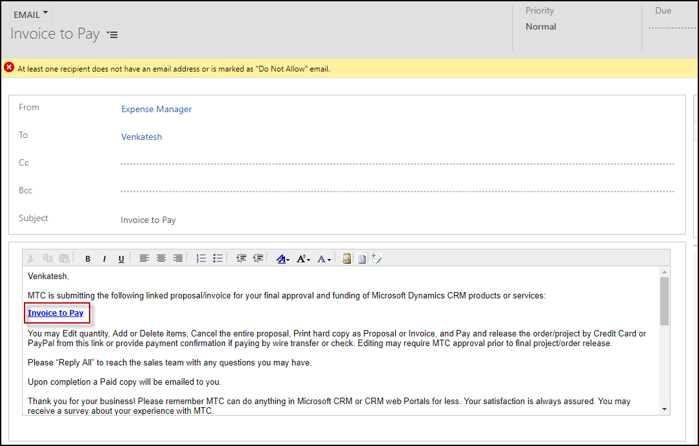699x446 pixels.
Task: Open the font color dropdown
Action: pyautogui.click(x=324, y=258)
